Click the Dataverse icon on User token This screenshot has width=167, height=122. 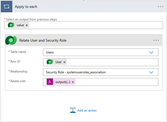[50, 62]
